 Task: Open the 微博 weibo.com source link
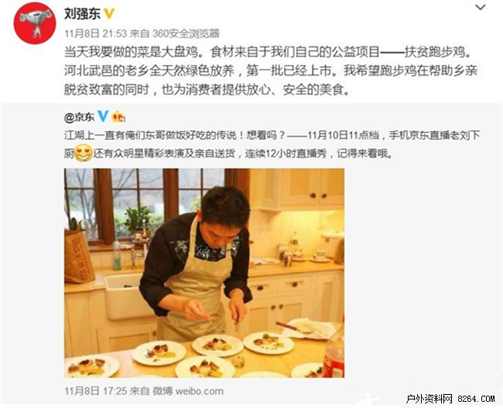point(188,391)
